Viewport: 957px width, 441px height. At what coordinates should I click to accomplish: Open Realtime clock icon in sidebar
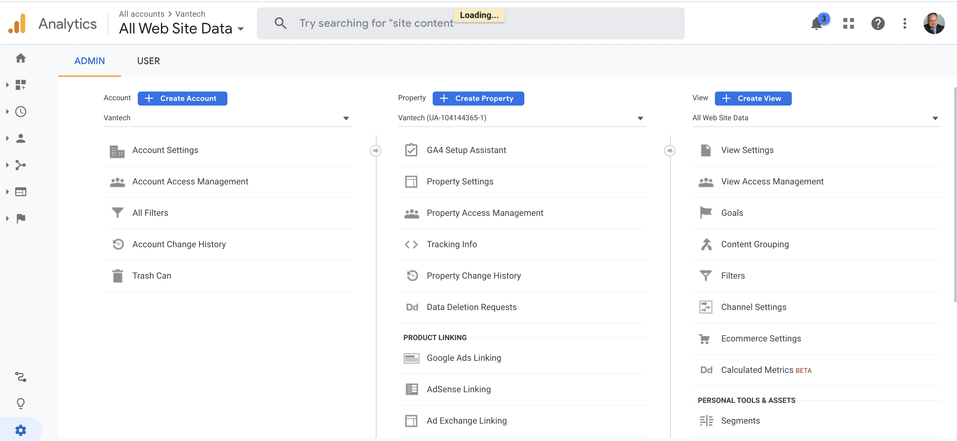click(21, 111)
